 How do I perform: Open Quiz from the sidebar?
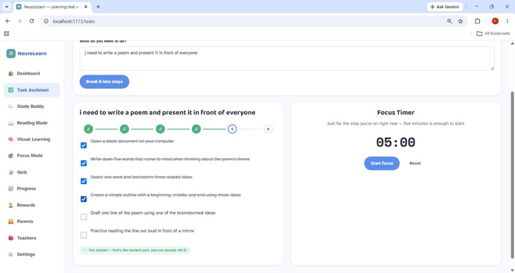32,172
